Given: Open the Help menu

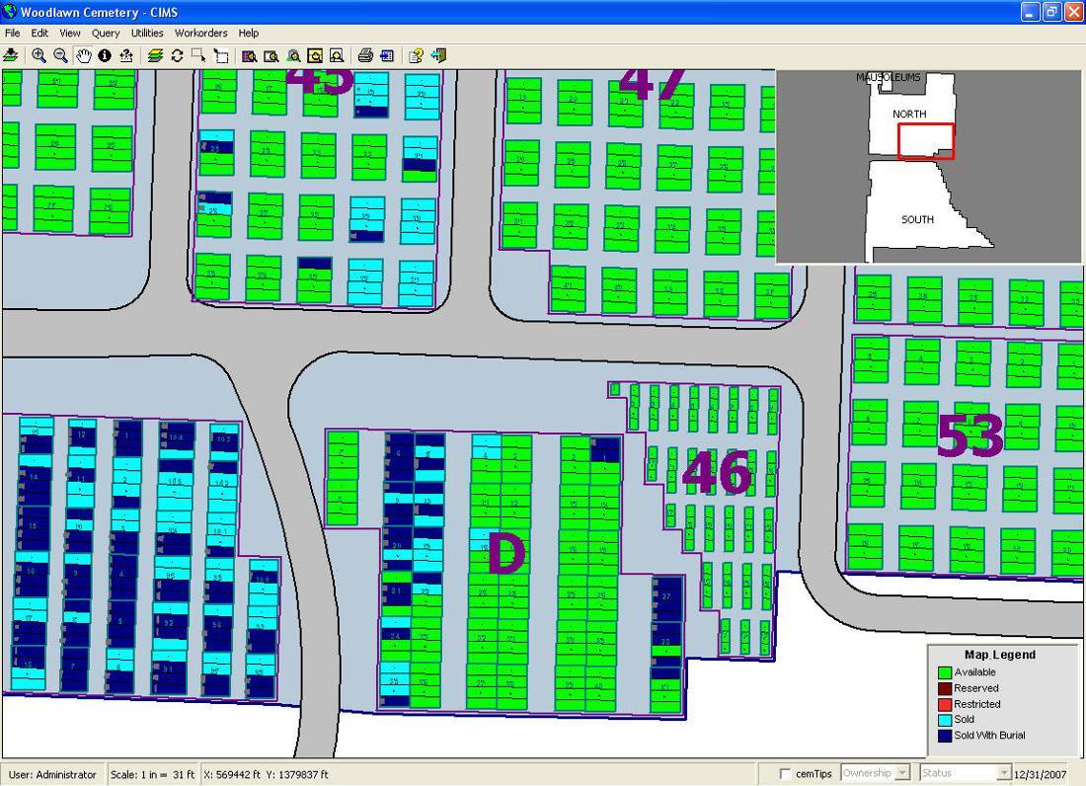Looking at the screenshot, I should pos(249,33).
